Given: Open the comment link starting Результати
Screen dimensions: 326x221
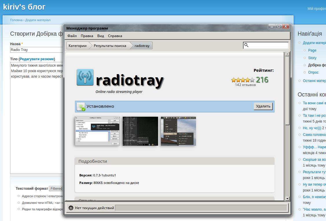Looking at the screenshot, I should [314, 172].
